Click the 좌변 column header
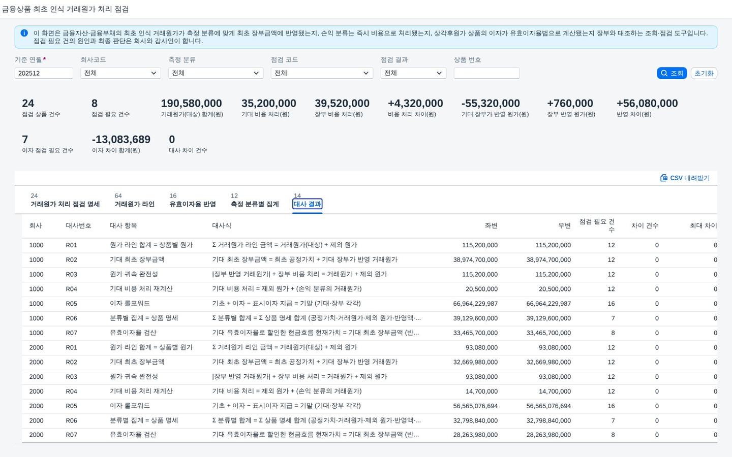This screenshot has width=732, height=457. point(491,225)
